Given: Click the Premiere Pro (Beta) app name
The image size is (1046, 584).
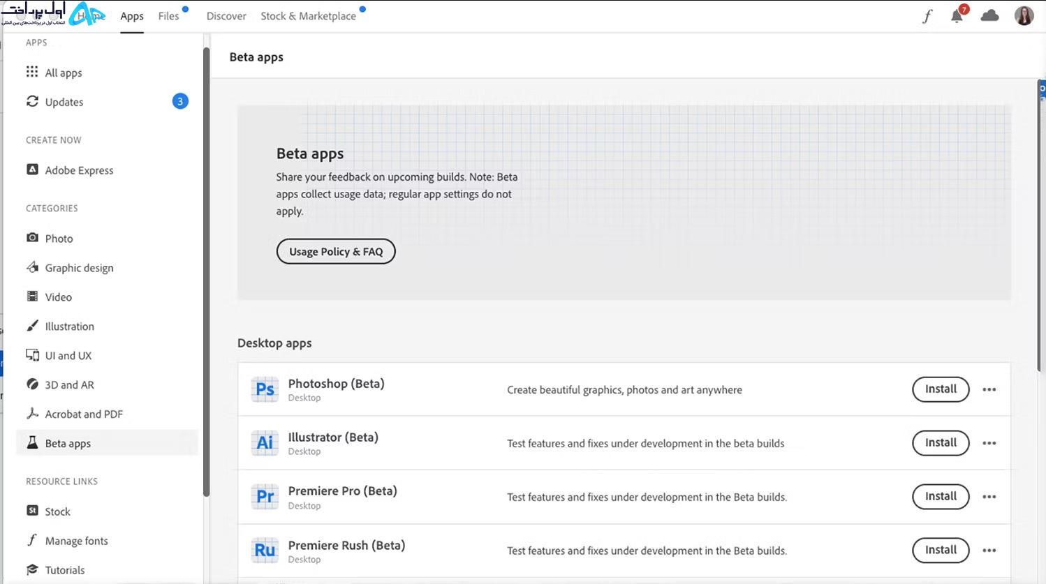Looking at the screenshot, I should 343,491.
